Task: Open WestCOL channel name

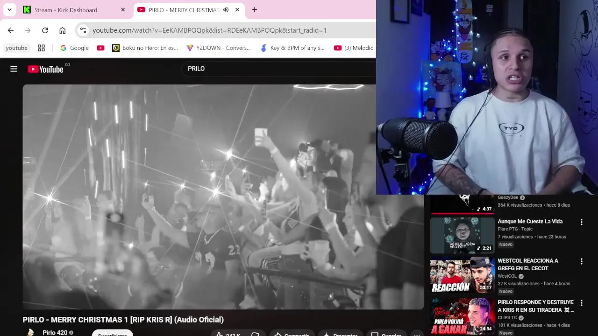Action: (507, 276)
